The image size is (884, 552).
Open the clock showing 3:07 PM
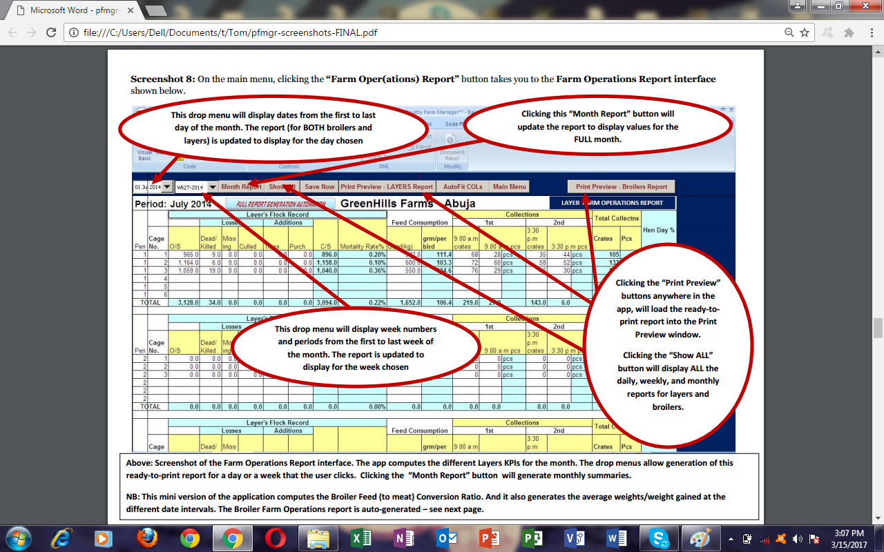[849, 538]
